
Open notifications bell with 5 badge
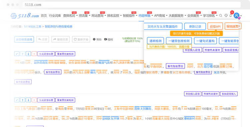pos(231,15)
